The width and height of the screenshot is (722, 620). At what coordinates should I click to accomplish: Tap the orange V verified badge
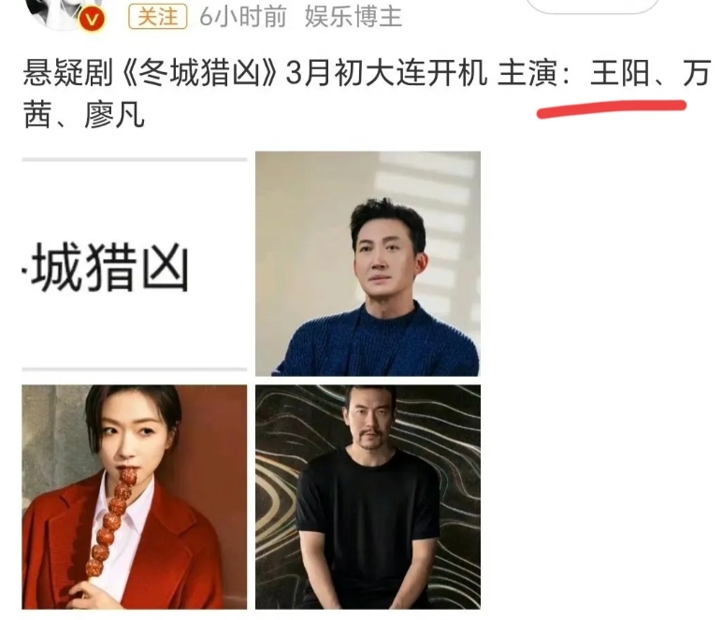(x=92, y=21)
